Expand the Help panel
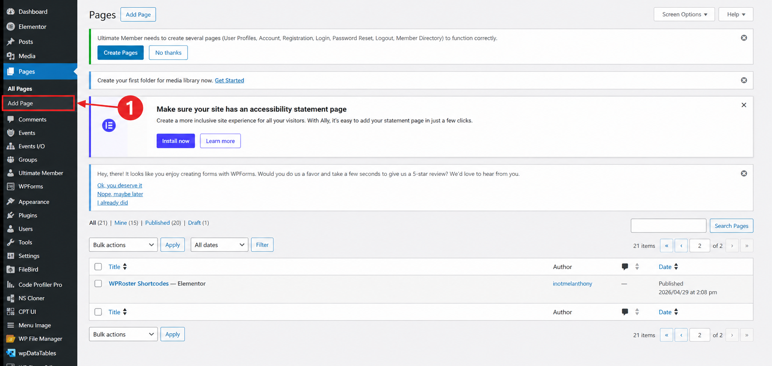The image size is (772, 366). point(736,14)
